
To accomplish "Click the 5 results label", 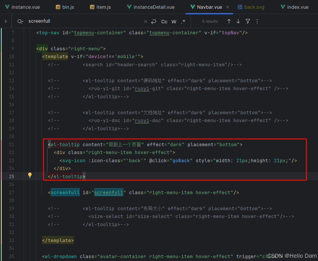I will coord(210,21).
